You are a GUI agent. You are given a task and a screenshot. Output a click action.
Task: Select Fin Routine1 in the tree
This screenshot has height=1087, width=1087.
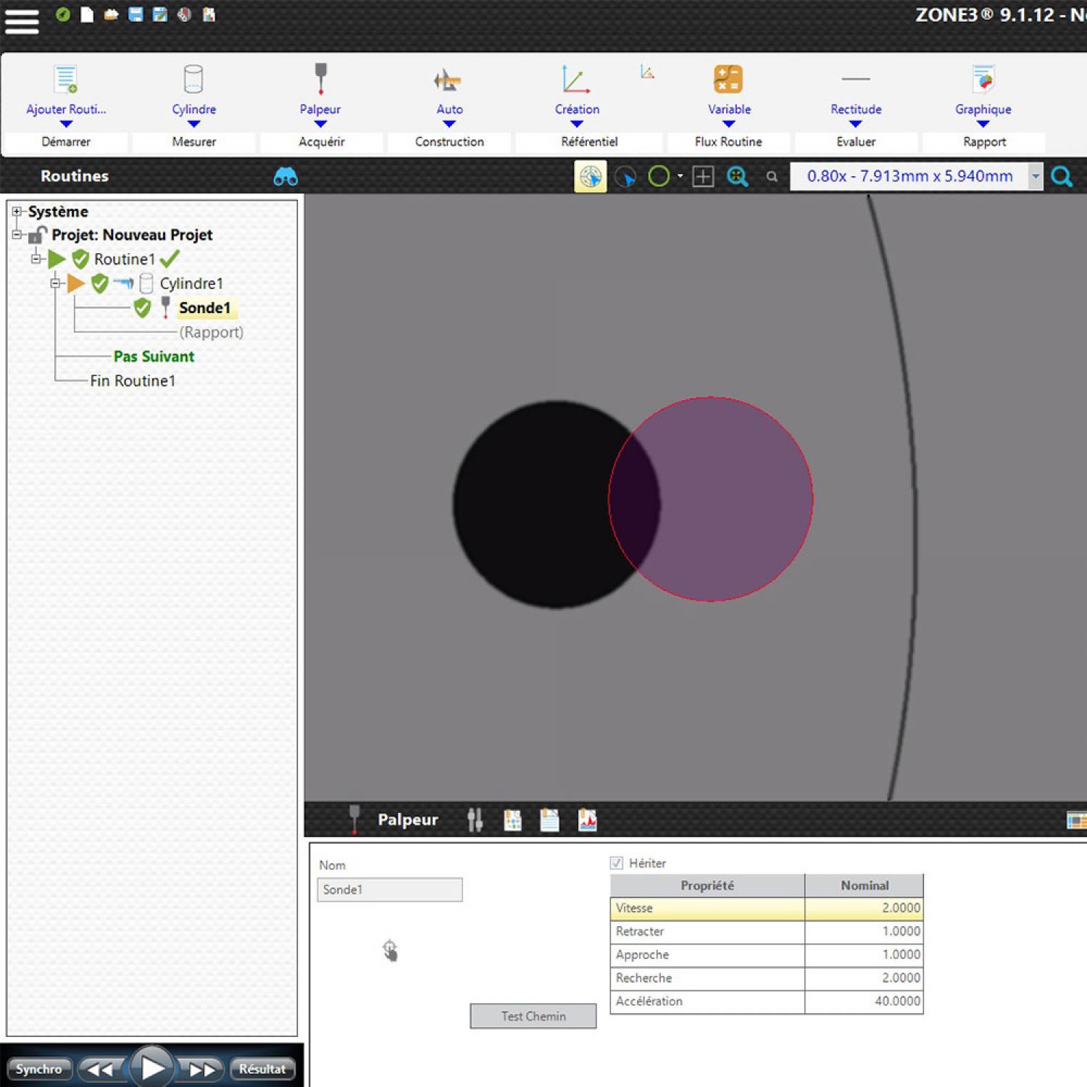pyautogui.click(x=133, y=380)
